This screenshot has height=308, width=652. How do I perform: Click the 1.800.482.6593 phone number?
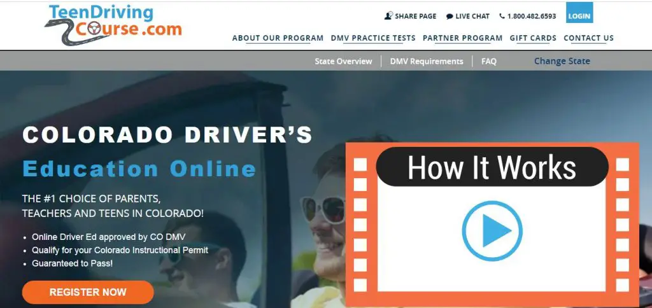[531, 17]
